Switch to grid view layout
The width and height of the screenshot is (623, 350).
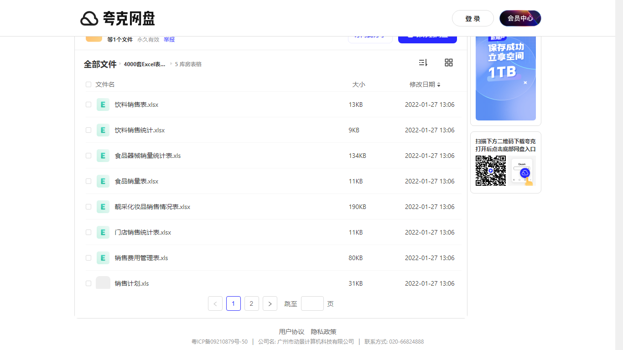[449, 63]
